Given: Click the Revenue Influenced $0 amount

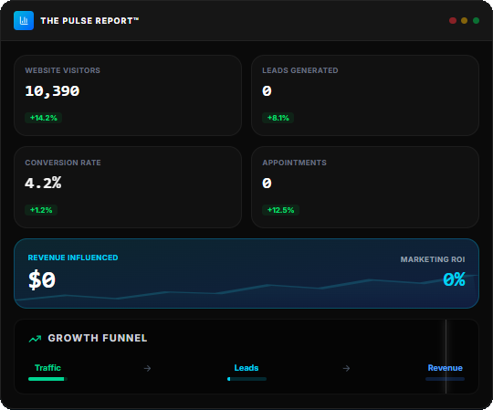Looking at the screenshot, I should 42,279.
